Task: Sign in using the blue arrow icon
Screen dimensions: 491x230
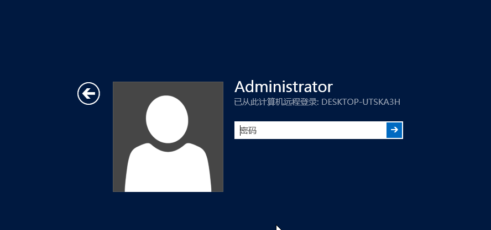Action: point(394,130)
